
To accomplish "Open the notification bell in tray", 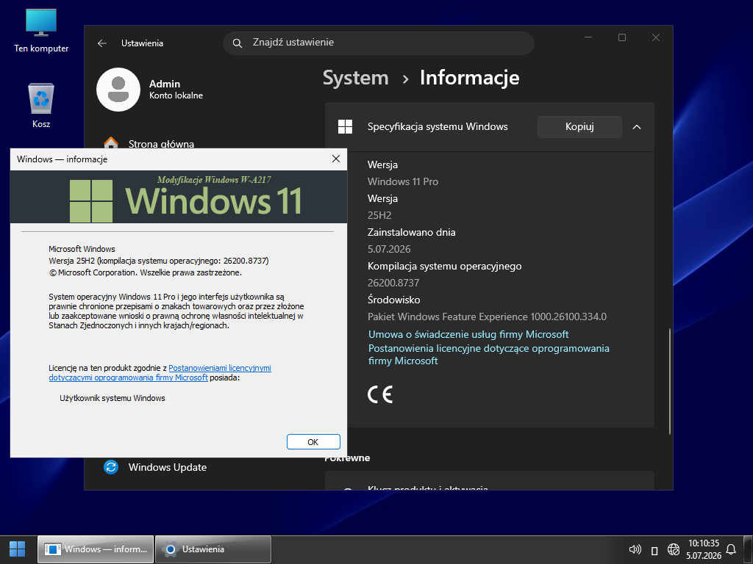I will [x=731, y=549].
